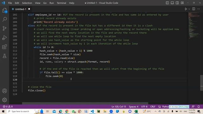
Task: Click the horizontal editor scrollbar
Action: (x=85, y=103)
